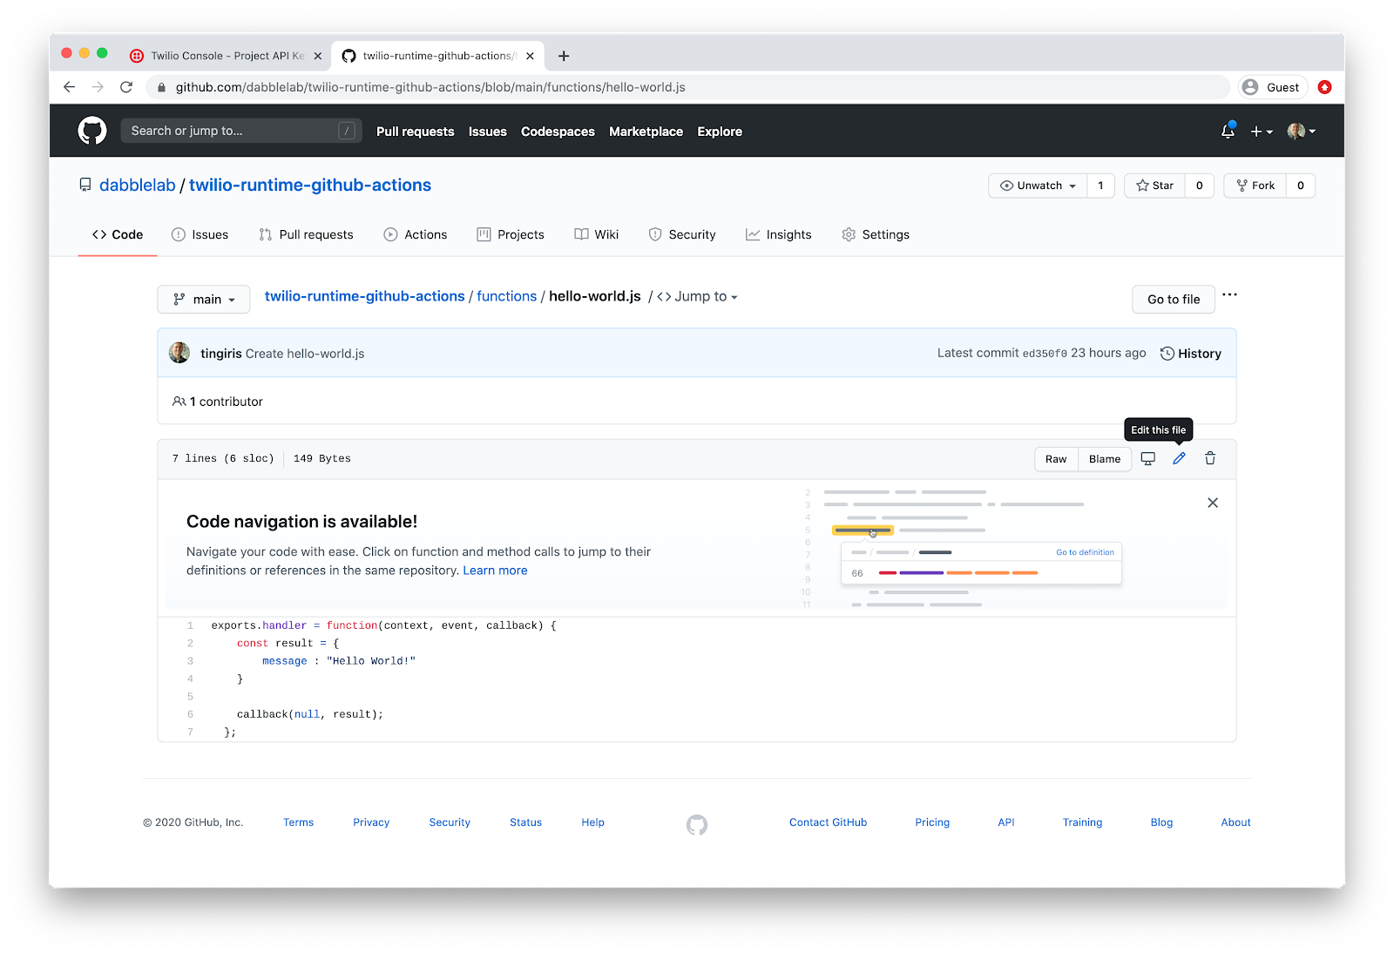Open the notifications bell

tap(1228, 131)
